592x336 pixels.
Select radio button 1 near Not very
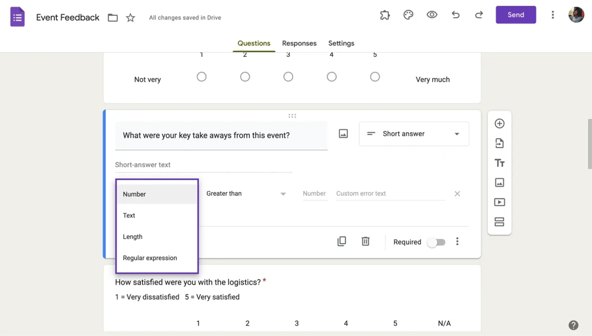201,77
